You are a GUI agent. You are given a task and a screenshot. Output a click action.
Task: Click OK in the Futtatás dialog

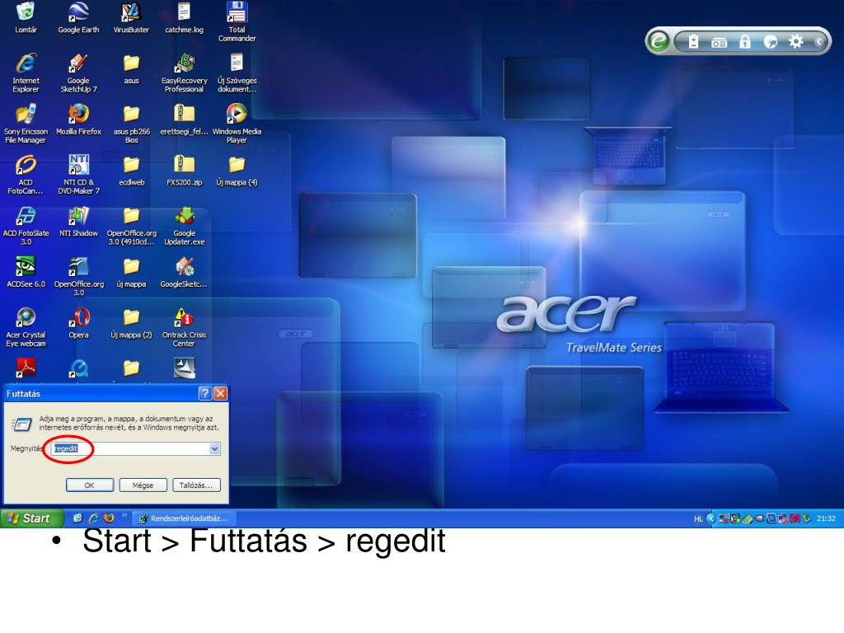[x=89, y=485]
